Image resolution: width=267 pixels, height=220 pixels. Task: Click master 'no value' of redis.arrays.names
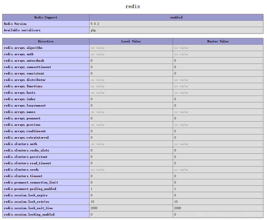tap(181, 112)
